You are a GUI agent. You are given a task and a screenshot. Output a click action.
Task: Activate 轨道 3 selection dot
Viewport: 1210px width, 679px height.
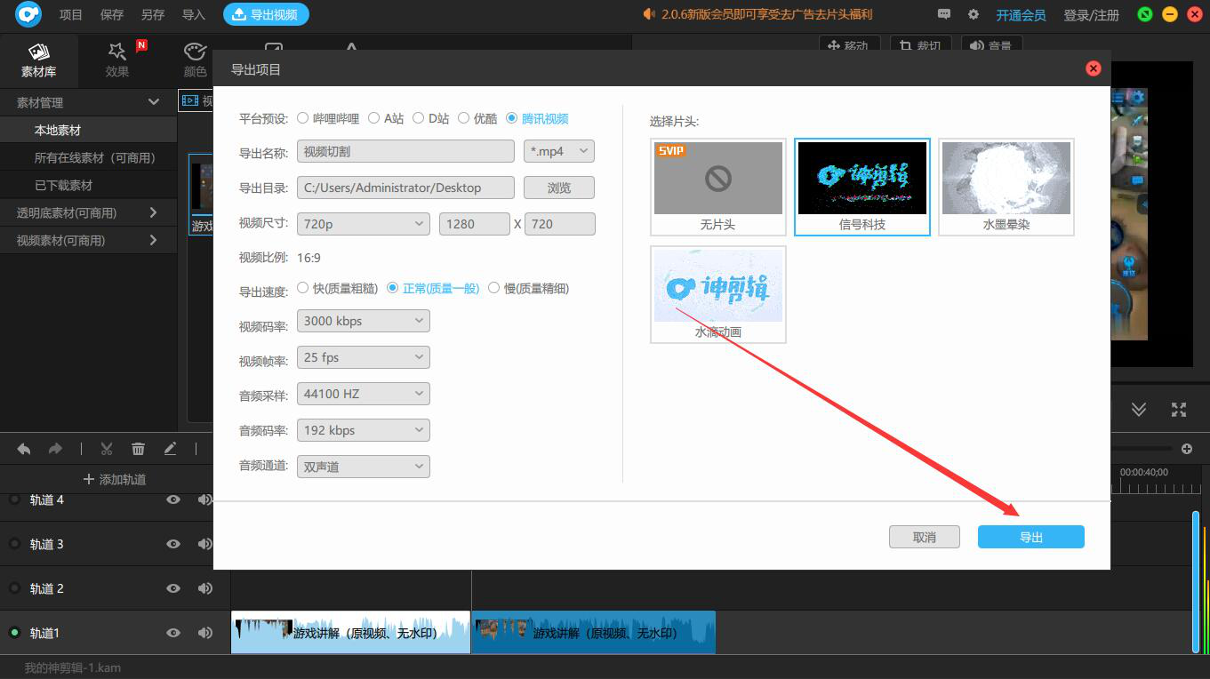(14, 544)
